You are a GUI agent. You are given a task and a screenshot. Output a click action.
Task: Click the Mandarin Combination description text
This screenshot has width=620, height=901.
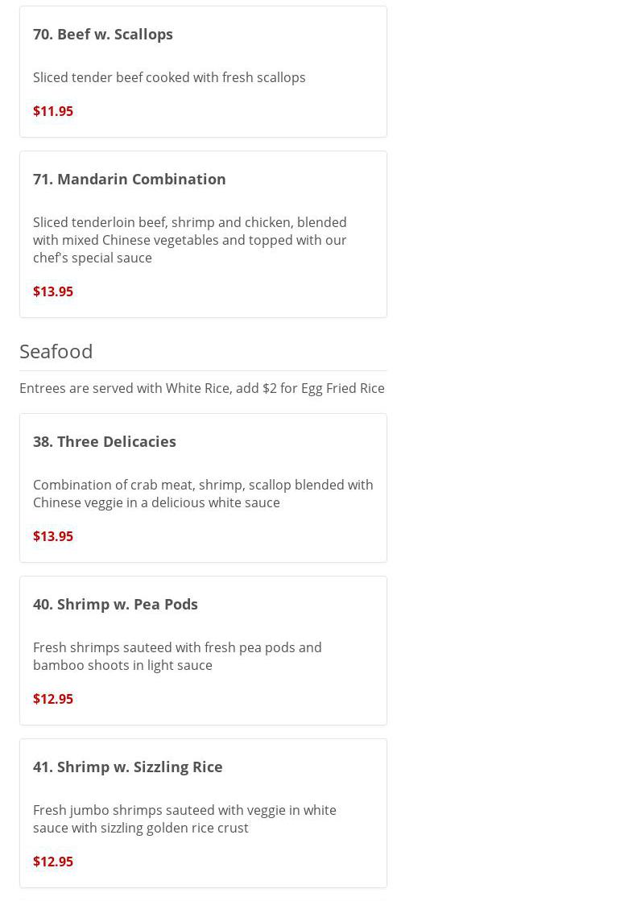click(x=190, y=240)
